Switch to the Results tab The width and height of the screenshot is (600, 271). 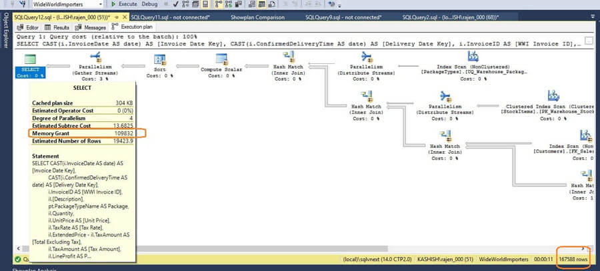57,27
